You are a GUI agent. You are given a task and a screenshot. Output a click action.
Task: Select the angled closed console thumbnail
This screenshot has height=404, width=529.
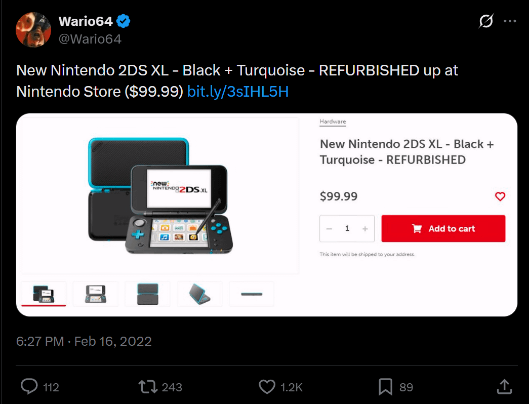click(x=200, y=294)
